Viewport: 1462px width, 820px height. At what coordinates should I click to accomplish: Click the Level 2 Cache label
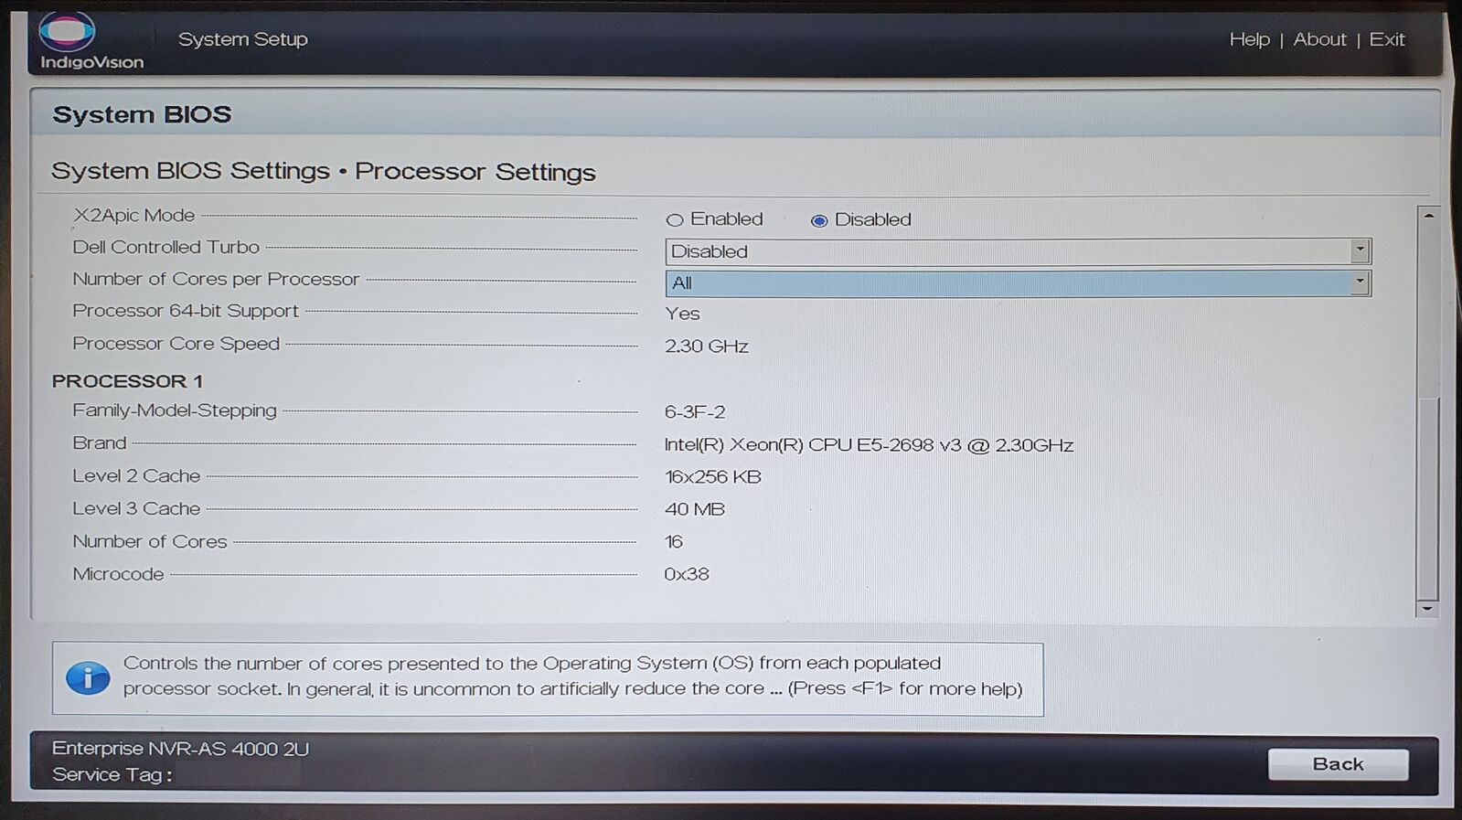[136, 475]
